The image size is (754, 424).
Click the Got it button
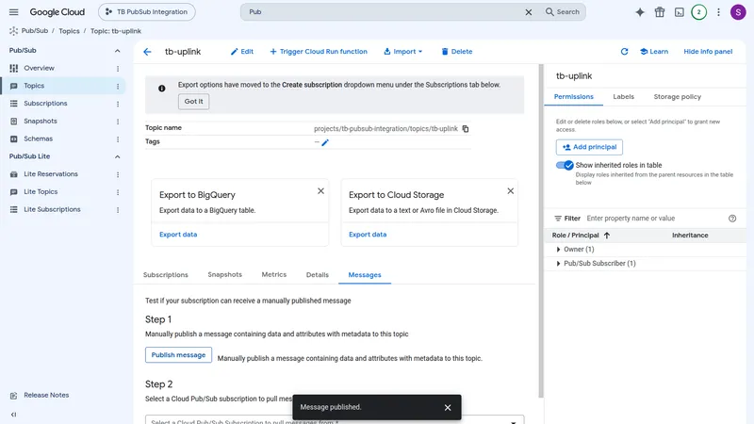click(x=194, y=102)
